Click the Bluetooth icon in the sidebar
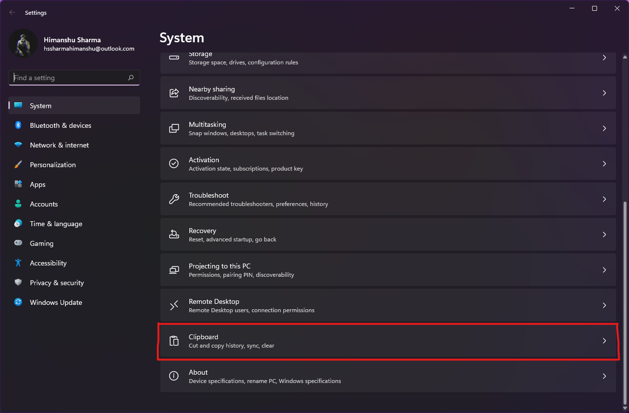Image resolution: width=629 pixels, height=413 pixels. pyautogui.click(x=18, y=125)
